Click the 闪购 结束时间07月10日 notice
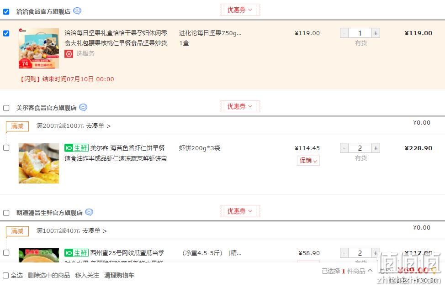Viewport: 445px width, 288px height. 66,79
